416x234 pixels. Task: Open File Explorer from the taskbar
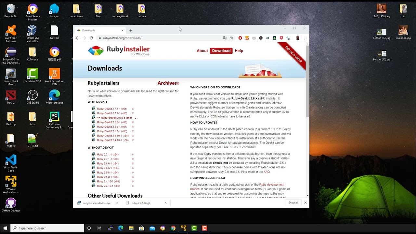131,228
